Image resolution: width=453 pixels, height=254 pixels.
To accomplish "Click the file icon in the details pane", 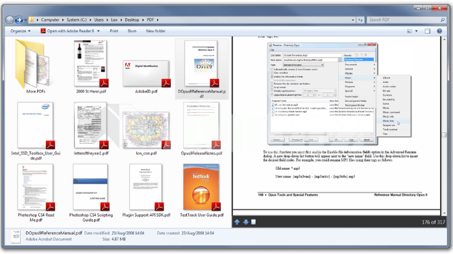I will 16,237.
